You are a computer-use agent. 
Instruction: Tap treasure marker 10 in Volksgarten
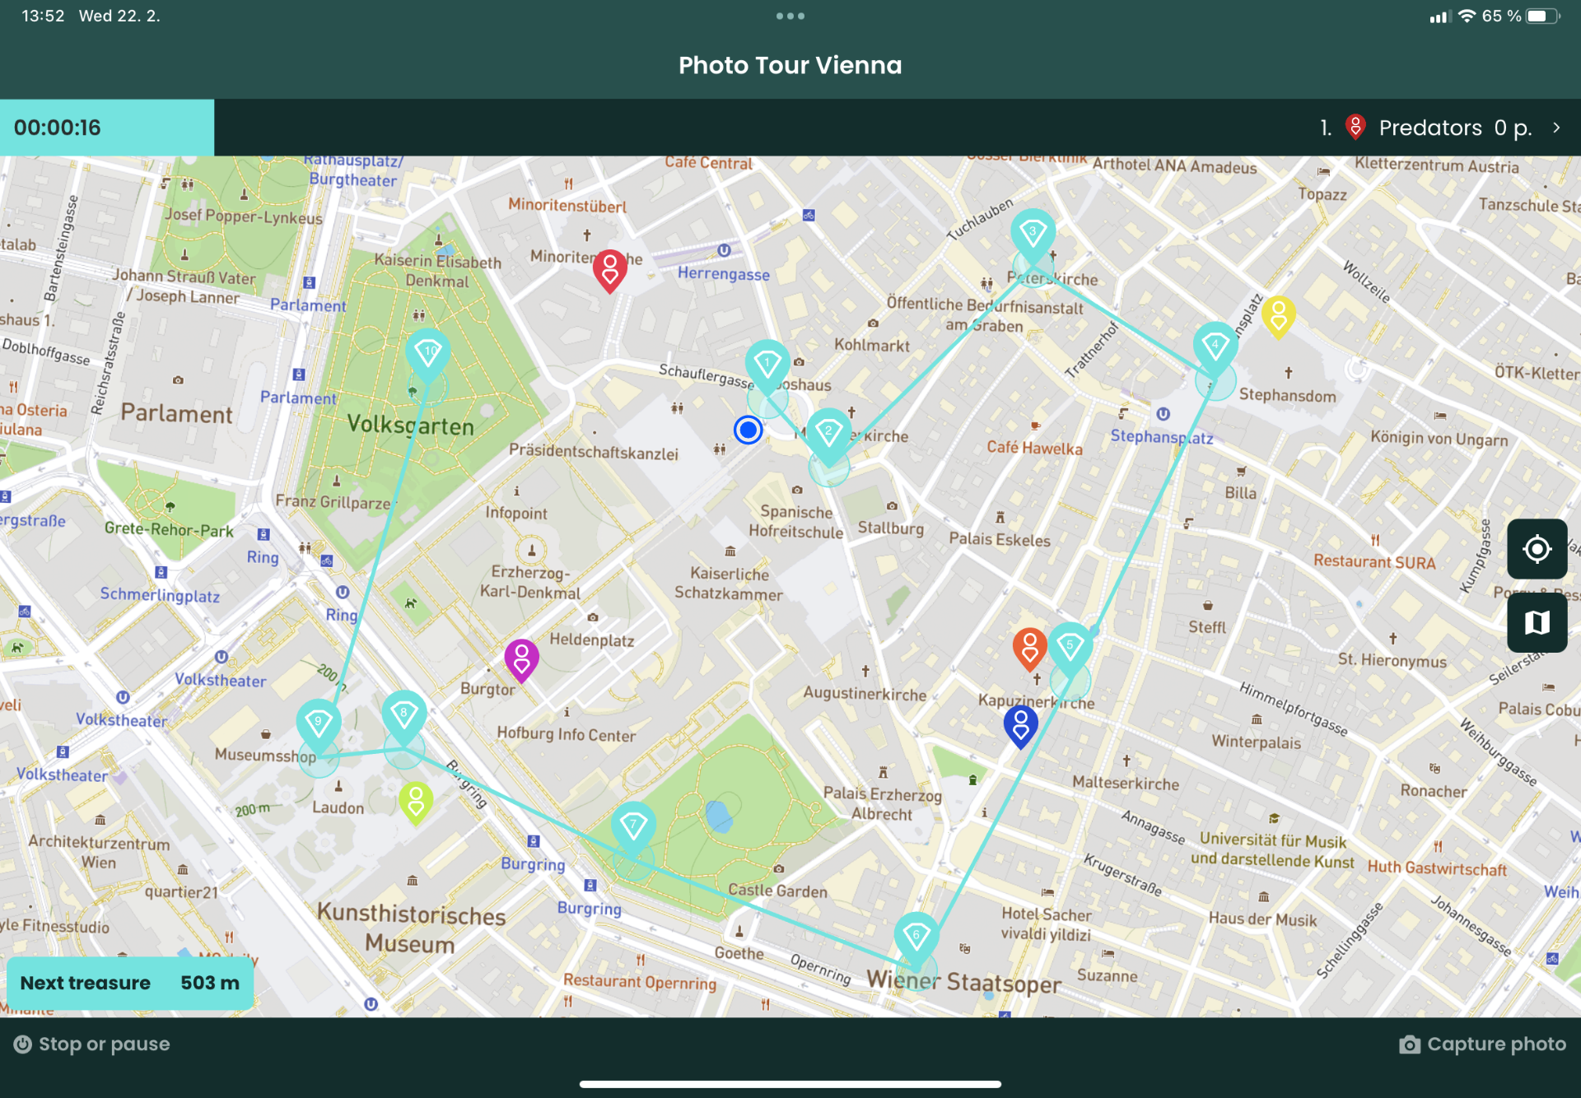pos(428,354)
